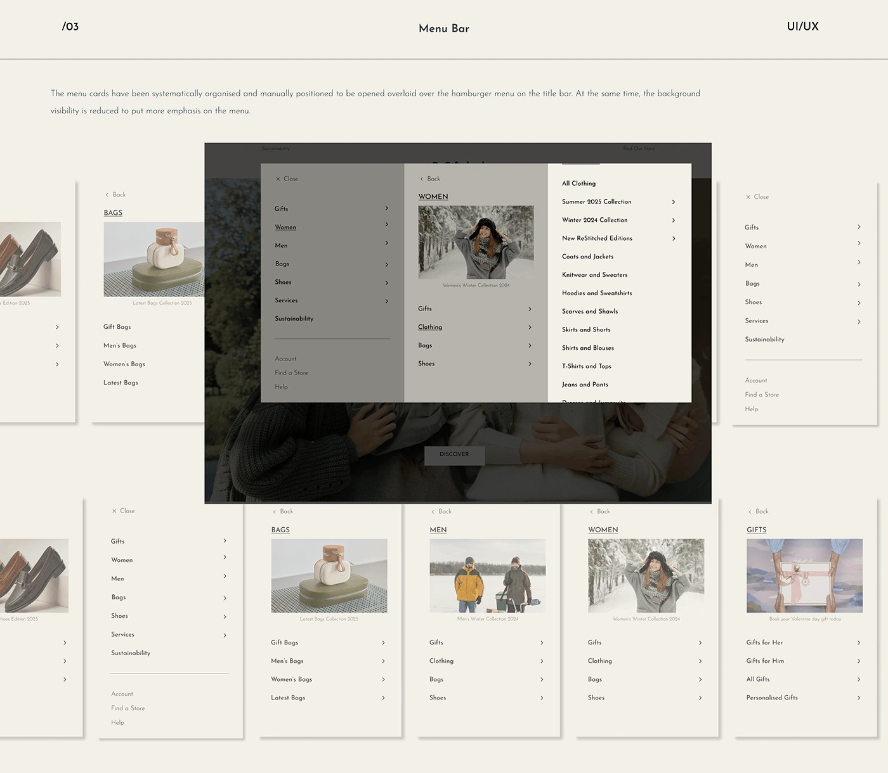Expand Gift Bags row with chevron
Viewport: 888px width, 773px height.
pyautogui.click(x=383, y=643)
